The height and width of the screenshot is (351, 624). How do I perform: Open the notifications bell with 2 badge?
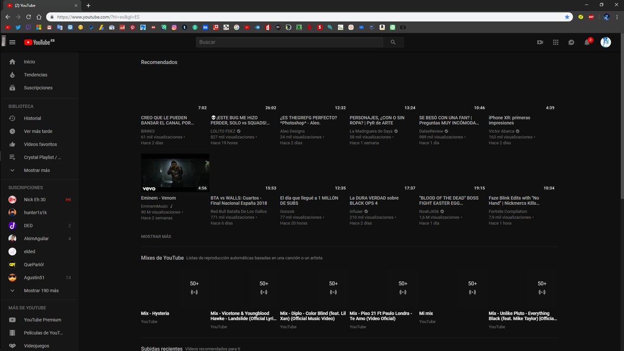(x=588, y=42)
